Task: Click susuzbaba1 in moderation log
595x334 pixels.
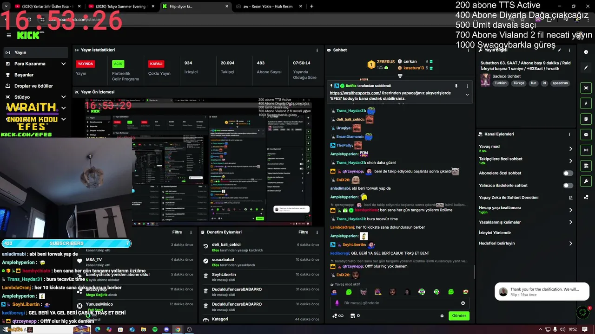Action: point(223,259)
